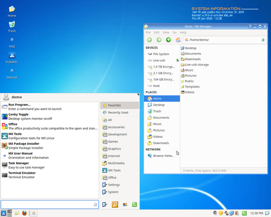
Task: Click the network connection tray icon
Action: tap(232, 213)
